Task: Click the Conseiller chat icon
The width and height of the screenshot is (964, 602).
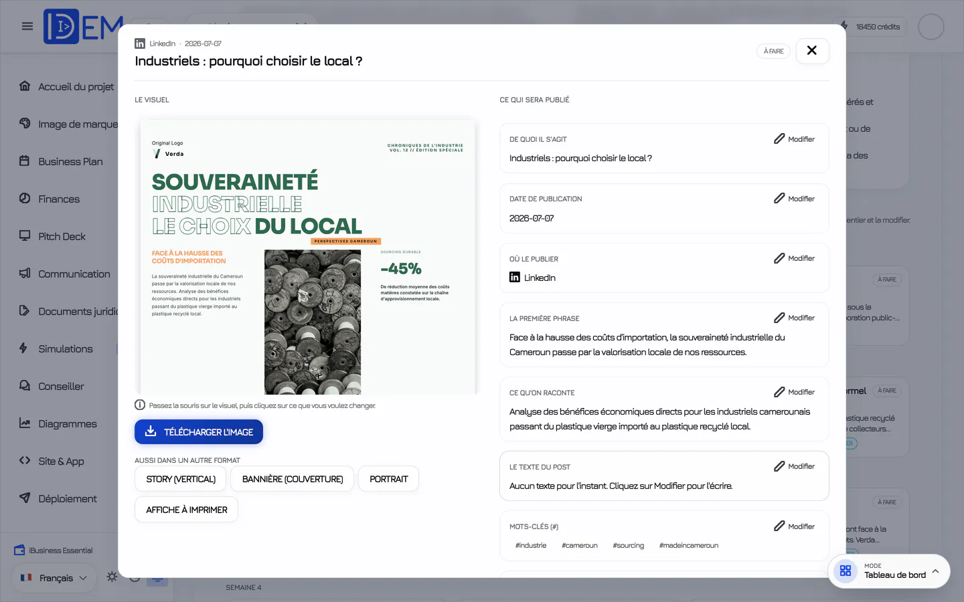Action: coord(25,385)
